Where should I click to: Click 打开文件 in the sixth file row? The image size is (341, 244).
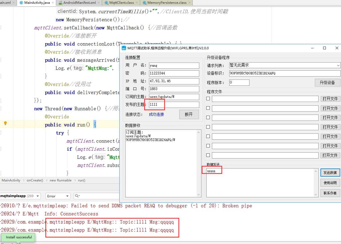point(330,146)
